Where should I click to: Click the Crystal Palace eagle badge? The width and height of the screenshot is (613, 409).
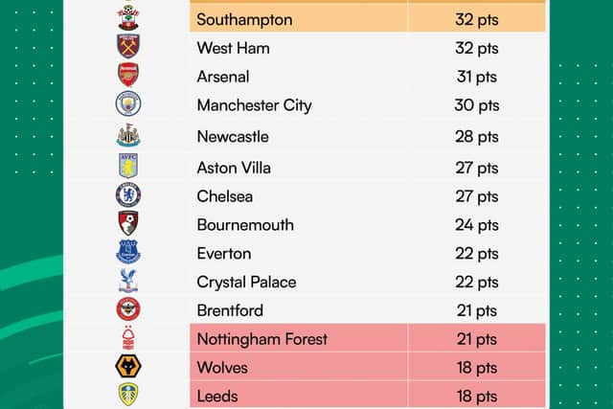(x=128, y=281)
